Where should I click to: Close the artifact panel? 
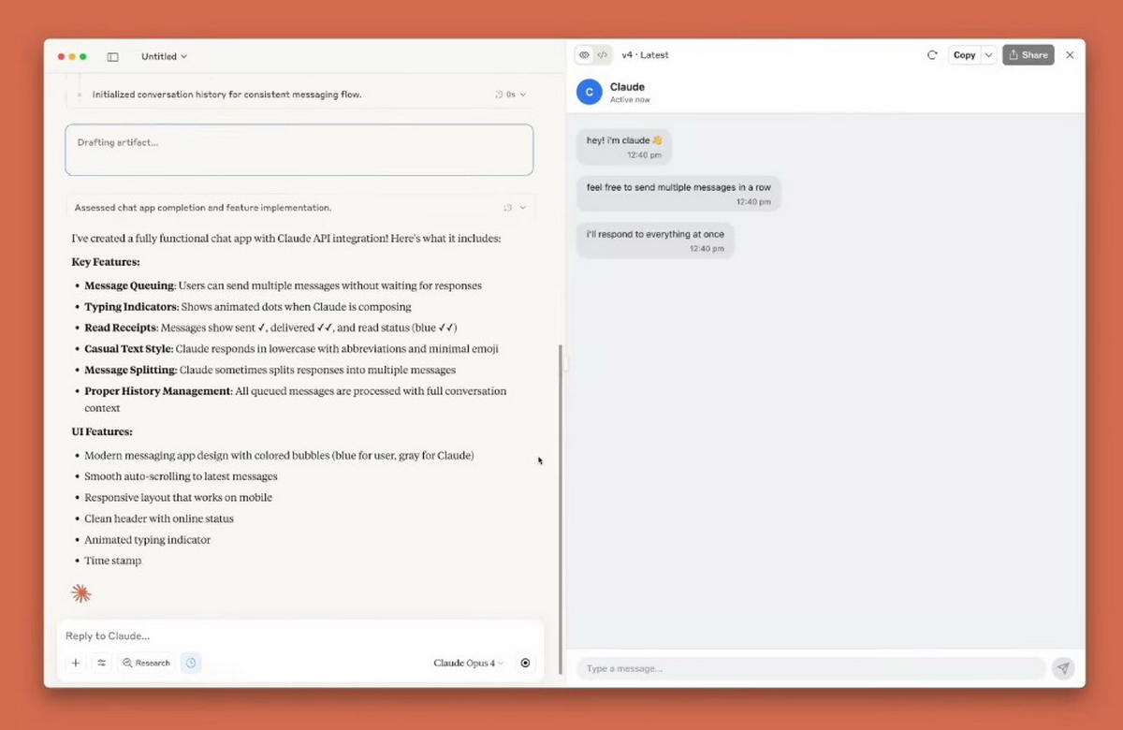point(1070,55)
